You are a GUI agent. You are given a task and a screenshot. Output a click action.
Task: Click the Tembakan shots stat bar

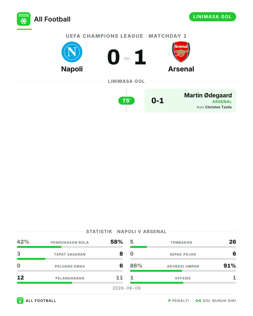[183, 247]
